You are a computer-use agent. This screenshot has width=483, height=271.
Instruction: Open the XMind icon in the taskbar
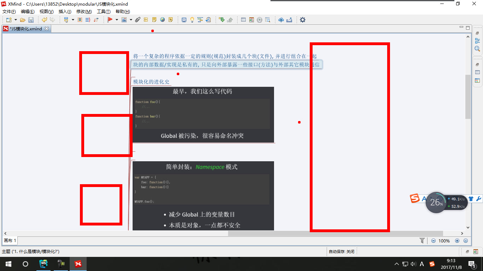(x=78, y=264)
